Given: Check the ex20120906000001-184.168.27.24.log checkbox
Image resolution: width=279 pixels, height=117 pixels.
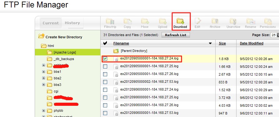Looking at the screenshot, I should 105,90.
